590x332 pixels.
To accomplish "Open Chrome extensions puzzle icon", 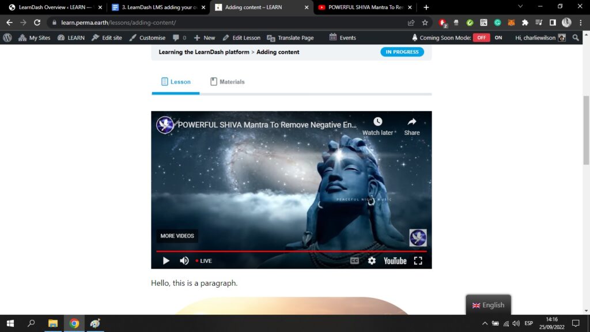I will tap(525, 22).
